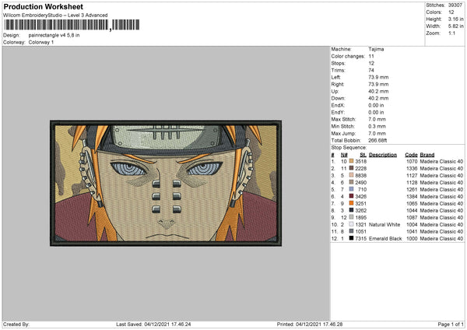The width and height of the screenshot is (467, 330).
Task: Select the orange 3251 thread swatch
Action: click(x=351, y=203)
